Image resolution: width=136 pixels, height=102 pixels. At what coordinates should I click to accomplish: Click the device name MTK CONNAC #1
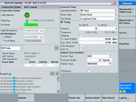[x=32, y=53]
